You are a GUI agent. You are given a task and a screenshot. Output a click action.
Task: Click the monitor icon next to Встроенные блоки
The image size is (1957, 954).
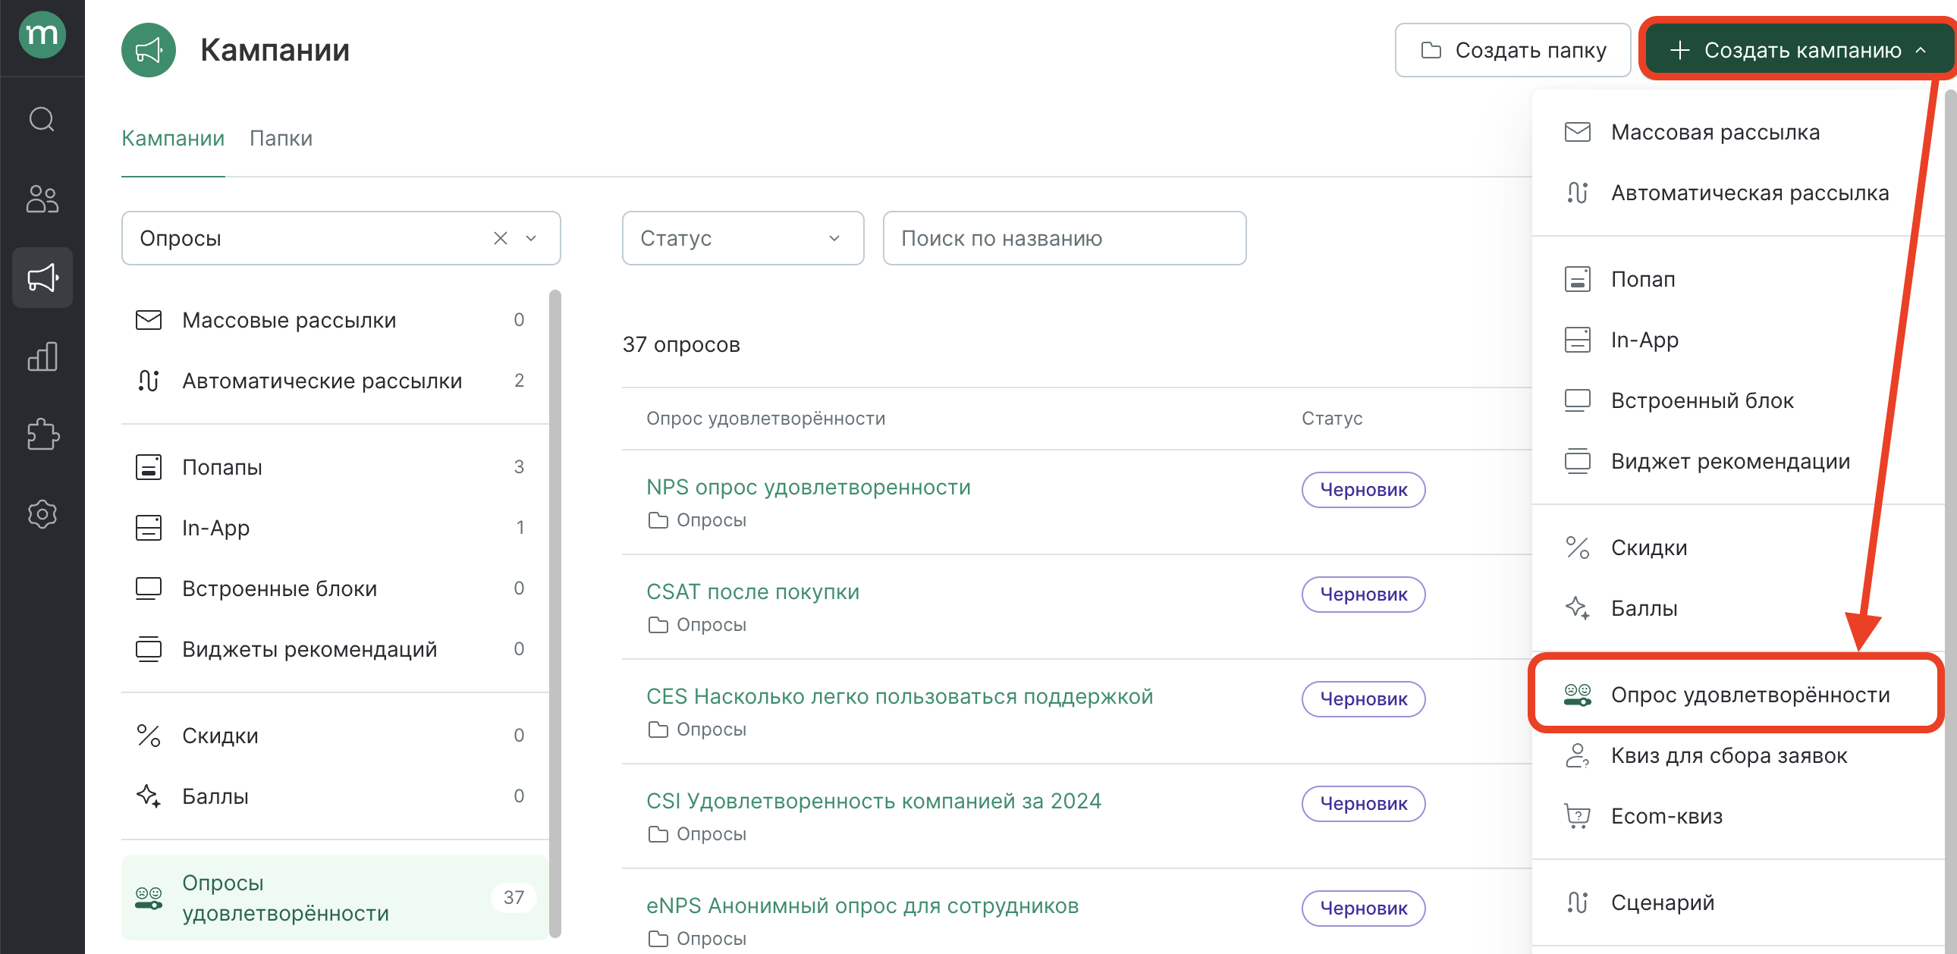tap(148, 588)
